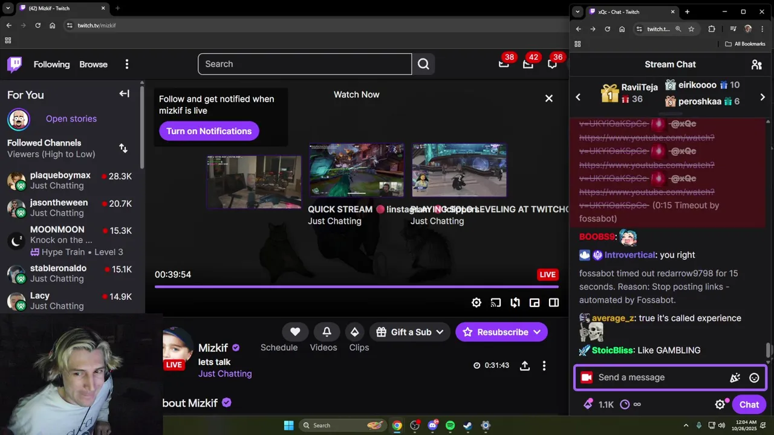This screenshot has width=774, height=435.
Task: Click the clip/swap arrows player icon
Action: coord(515,303)
